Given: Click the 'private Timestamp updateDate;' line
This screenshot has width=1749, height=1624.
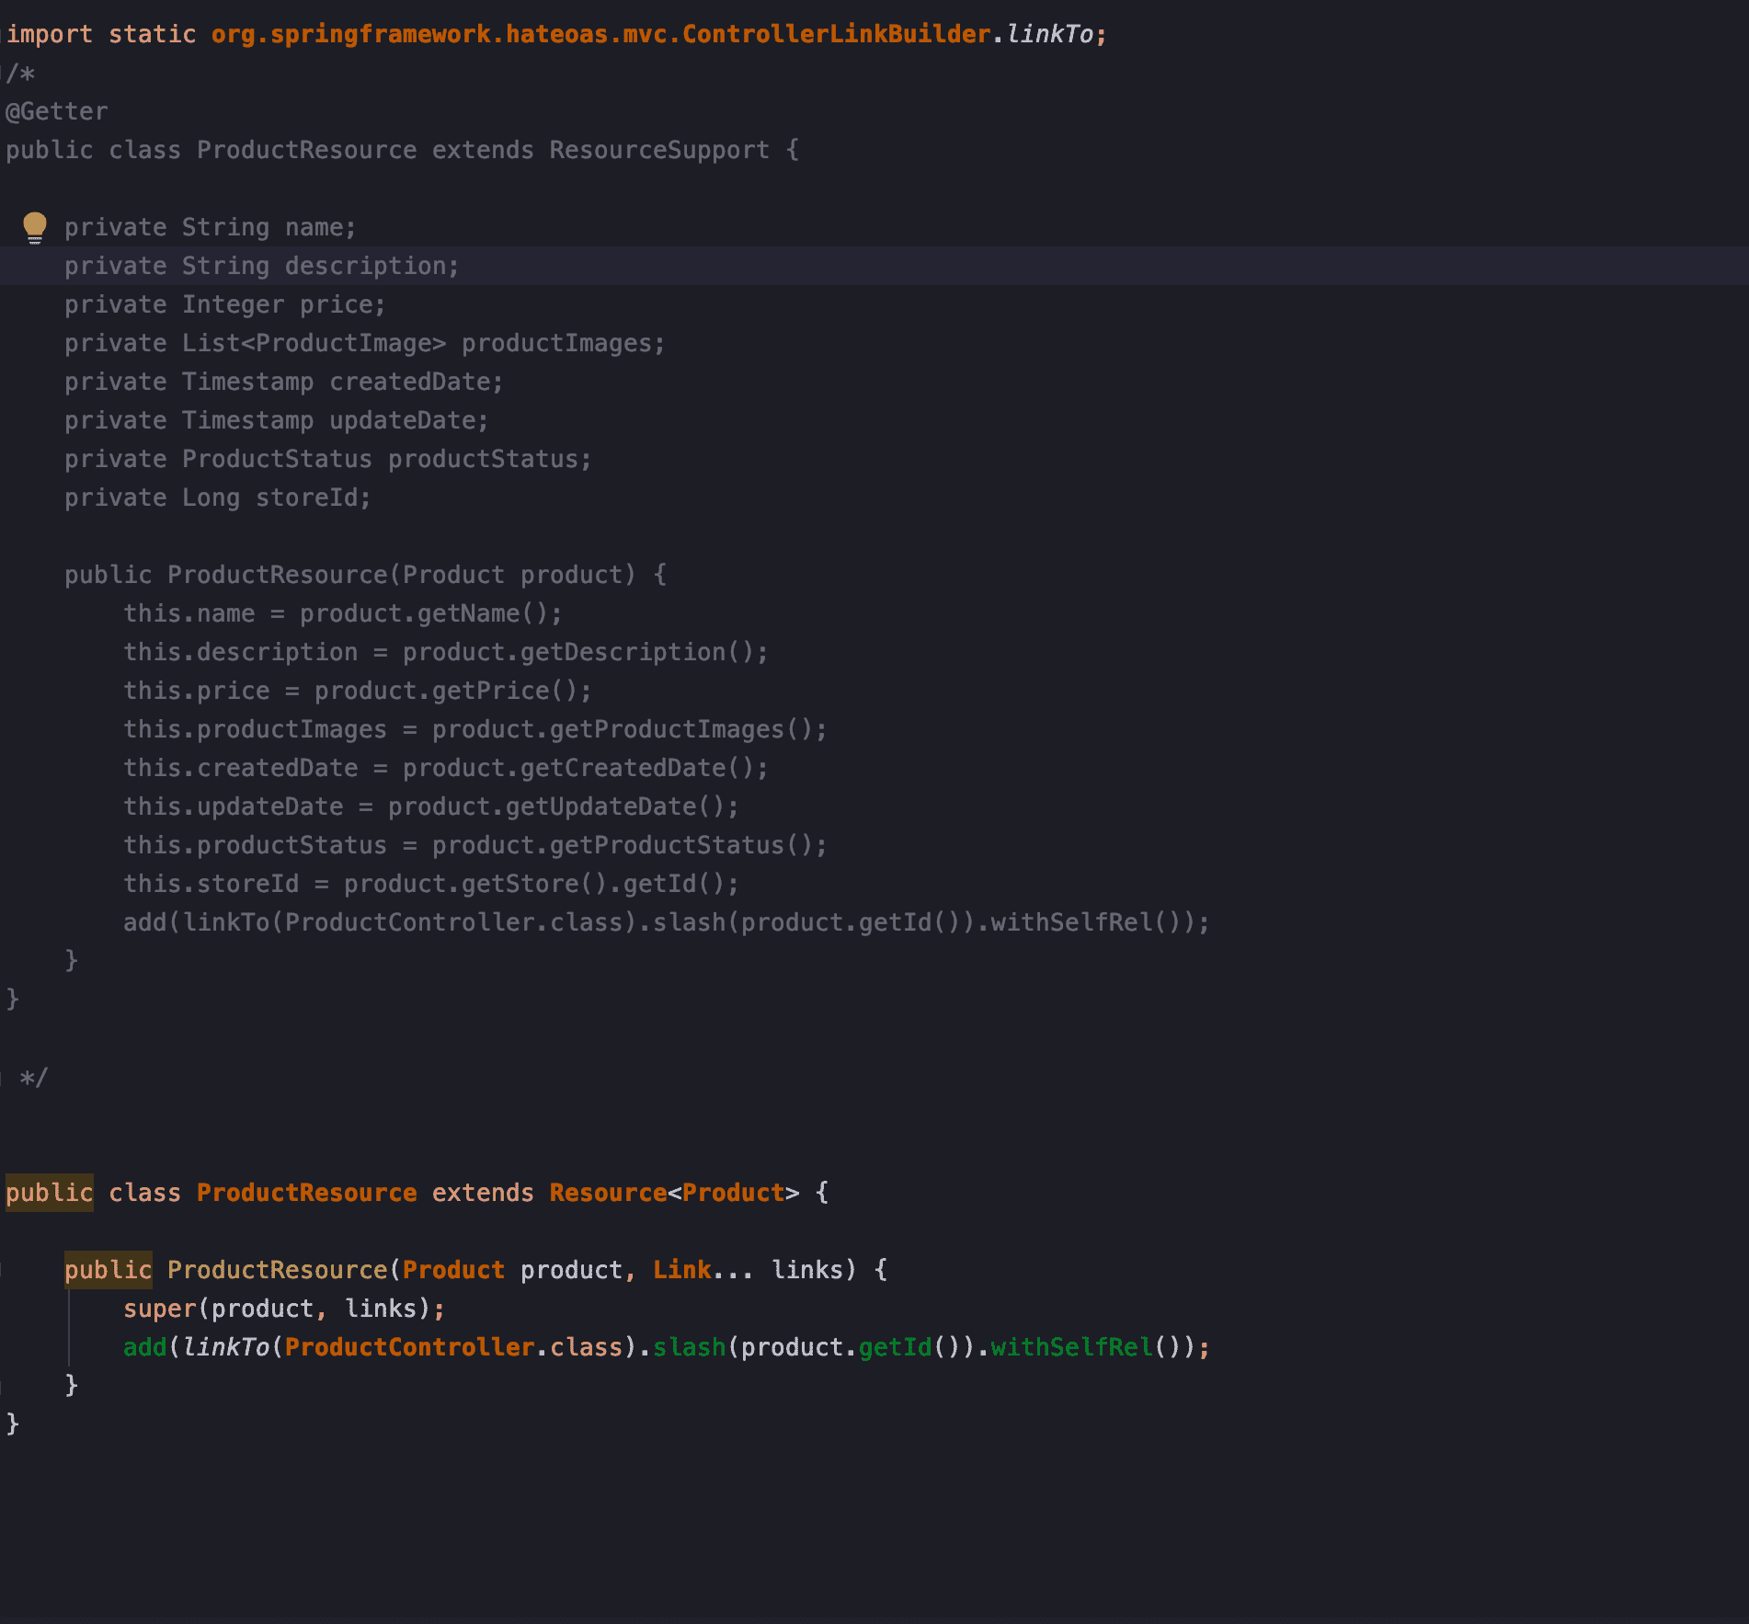Looking at the screenshot, I should [276, 420].
